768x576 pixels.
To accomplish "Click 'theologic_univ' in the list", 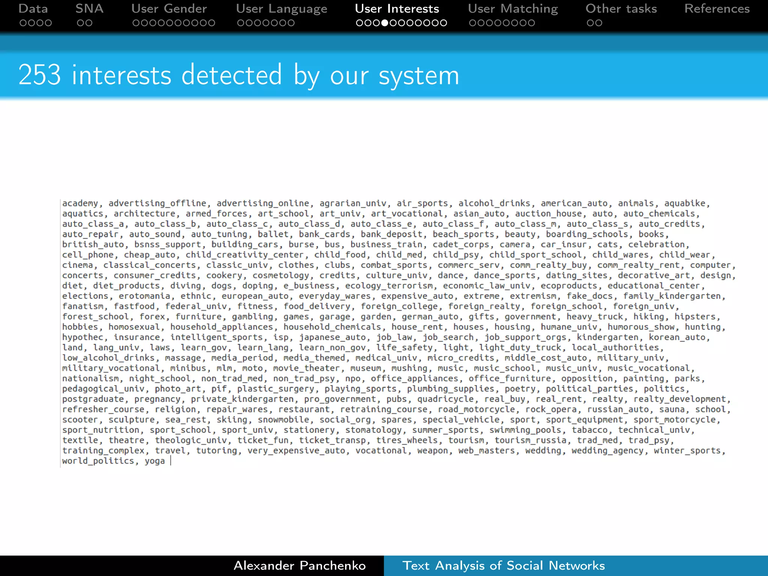I will (x=191, y=441).
